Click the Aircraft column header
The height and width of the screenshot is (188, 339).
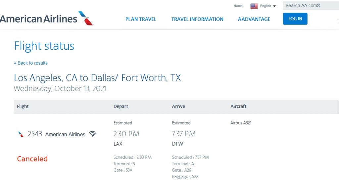pyautogui.click(x=238, y=106)
